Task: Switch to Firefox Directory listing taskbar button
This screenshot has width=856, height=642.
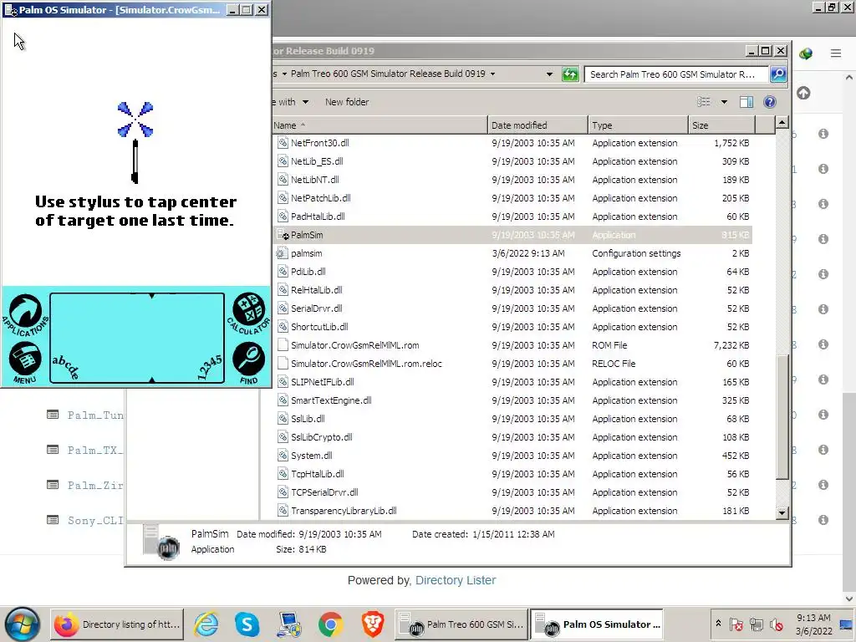Action: [x=118, y=624]
